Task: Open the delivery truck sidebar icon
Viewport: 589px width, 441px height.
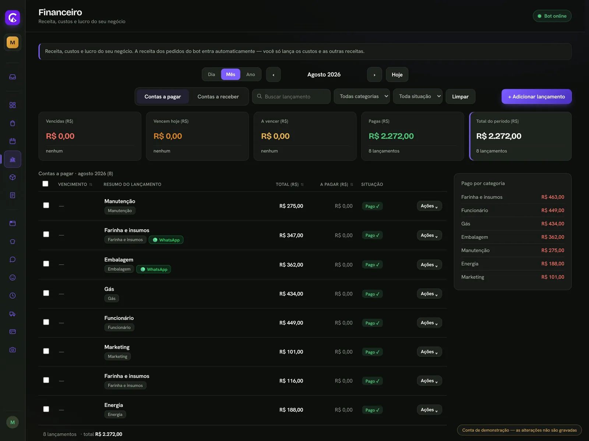Action: 13,313
